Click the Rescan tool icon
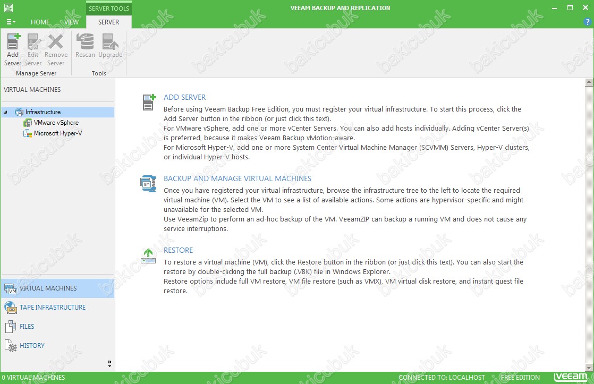Screen dimensions: 594x384 tap(85, 41)
